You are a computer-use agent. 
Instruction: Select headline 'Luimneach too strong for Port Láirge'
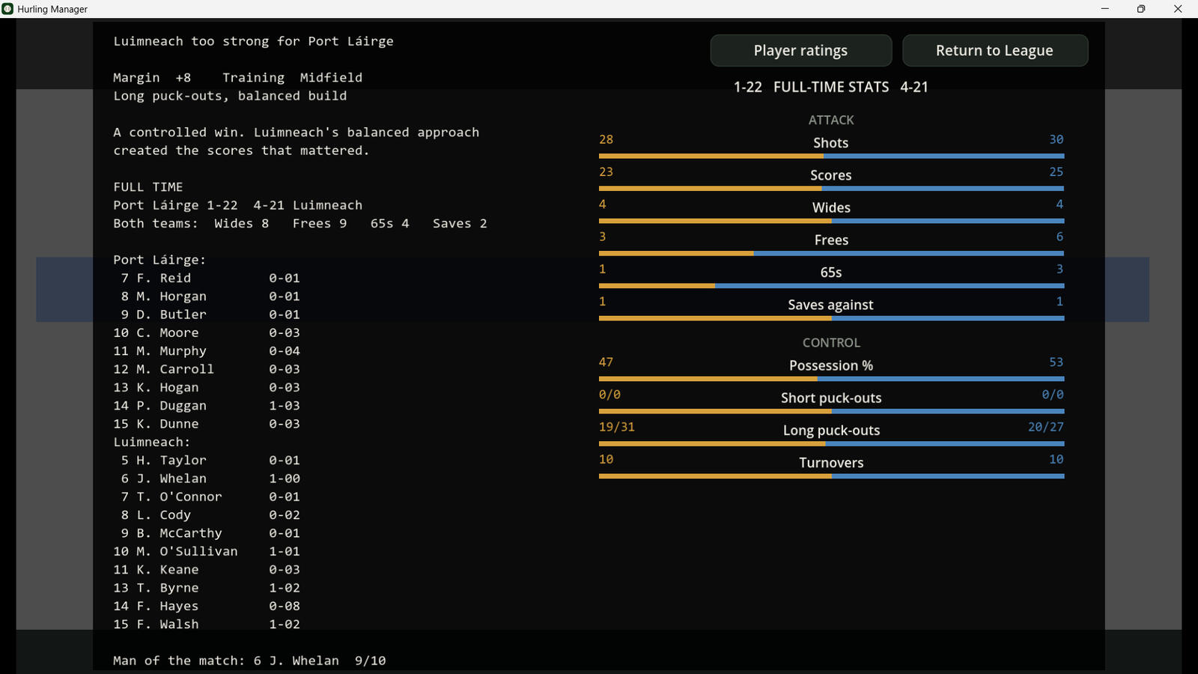253,41
